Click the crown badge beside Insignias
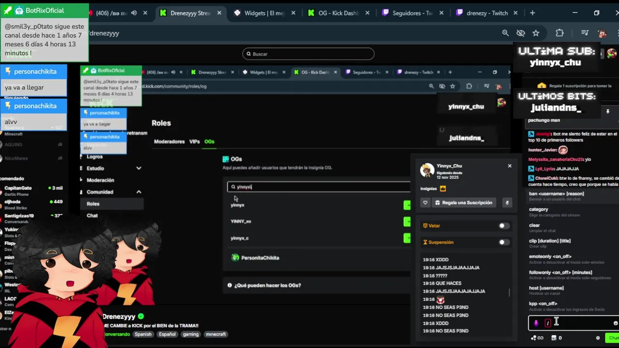Screen dimensions: 619x348 click(443, 188)
